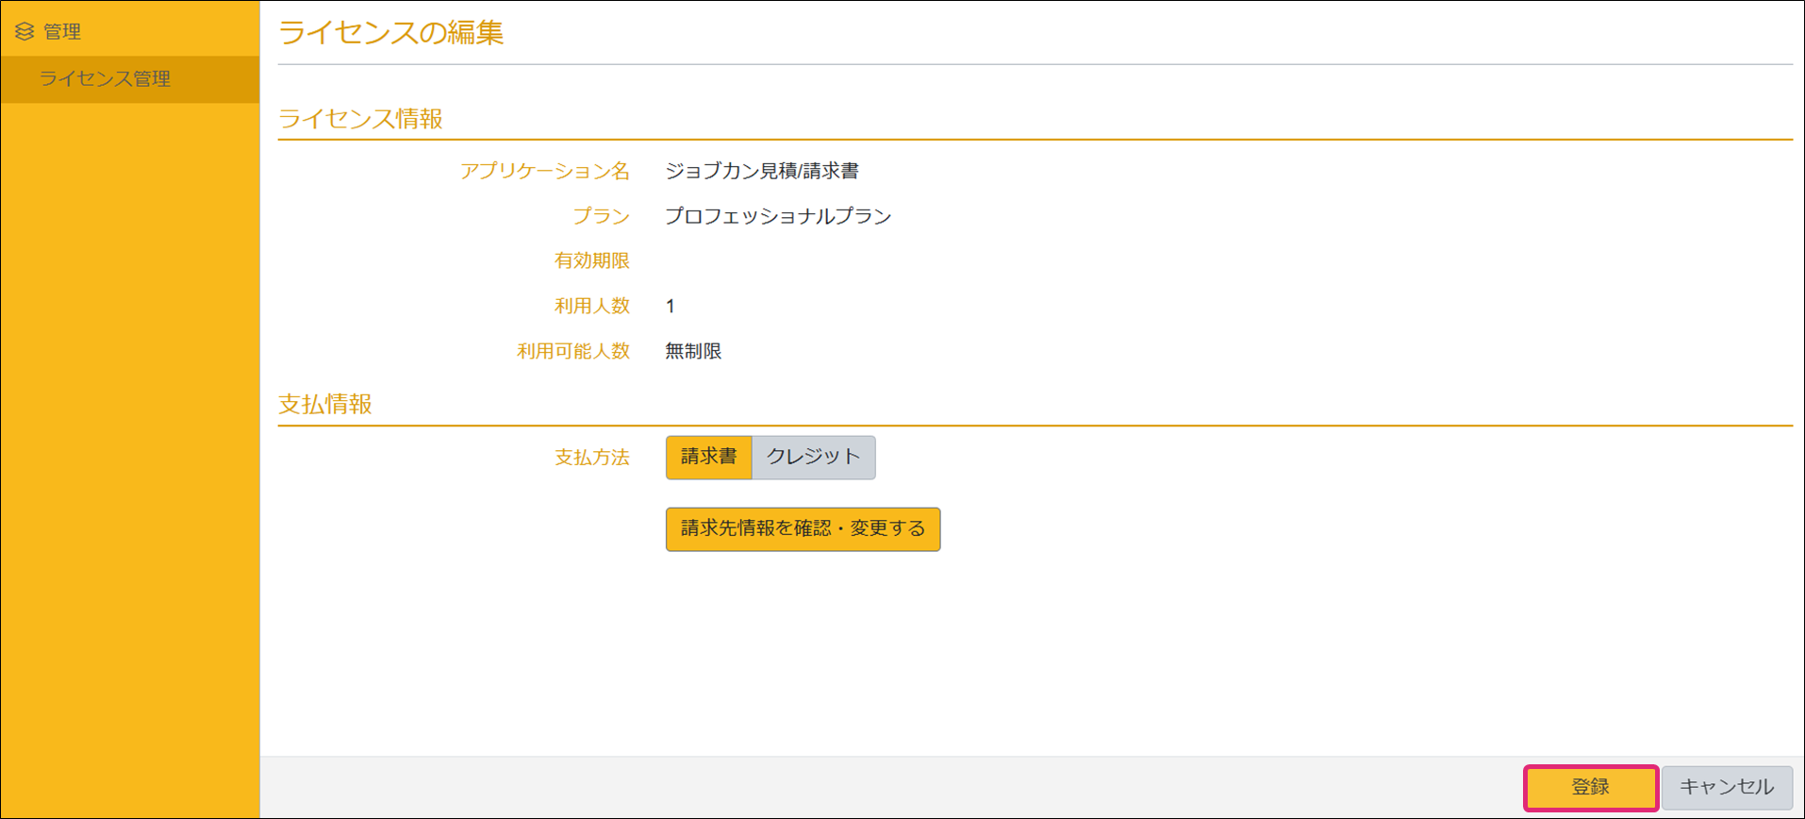Choose 請求書 as the payment method
Viewport: 1805px width, 819px height.
click(708, 458)
